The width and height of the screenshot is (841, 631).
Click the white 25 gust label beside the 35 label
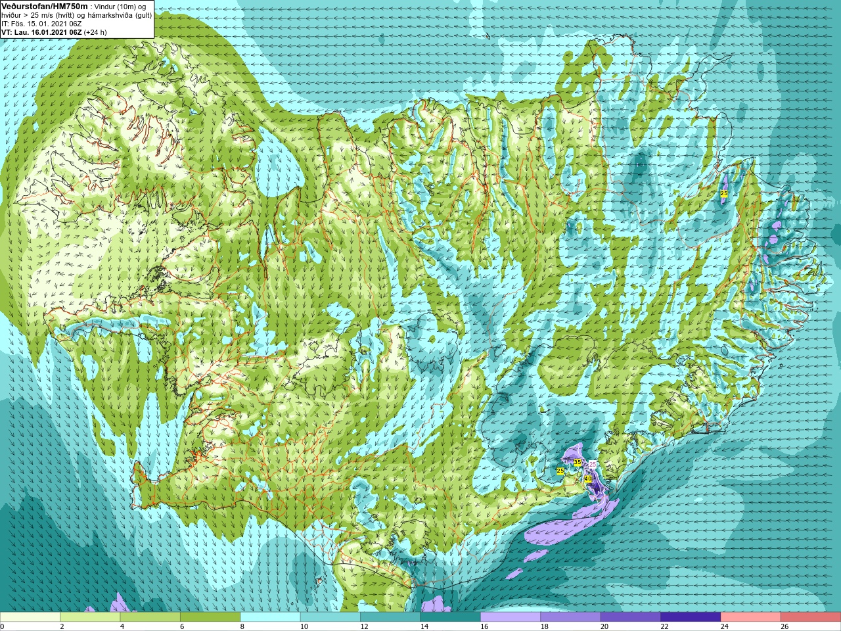(592, 465)
